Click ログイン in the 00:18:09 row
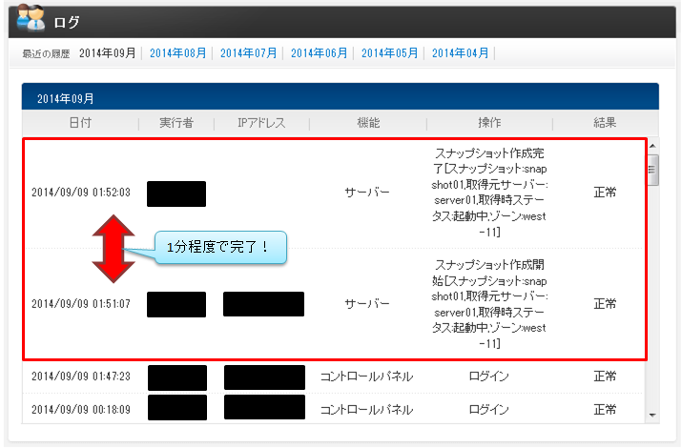682x448 pixels. point(489,409)
